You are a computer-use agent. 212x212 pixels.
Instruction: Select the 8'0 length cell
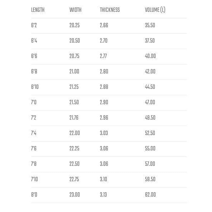click(x=34, y=195)
